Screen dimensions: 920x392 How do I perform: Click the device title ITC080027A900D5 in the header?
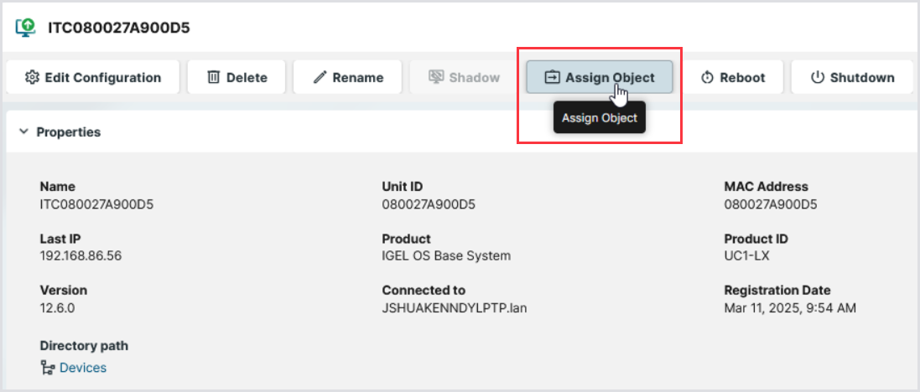click(x=118, y=28)
